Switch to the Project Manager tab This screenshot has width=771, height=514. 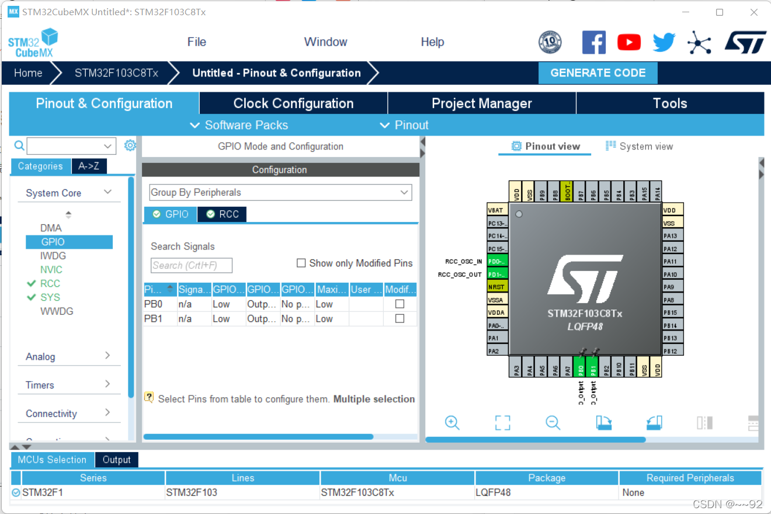coord(482,103)
